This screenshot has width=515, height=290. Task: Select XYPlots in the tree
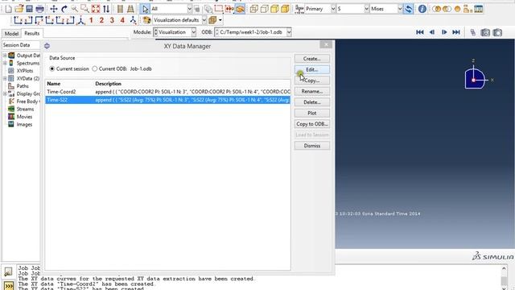pos(25,71)
